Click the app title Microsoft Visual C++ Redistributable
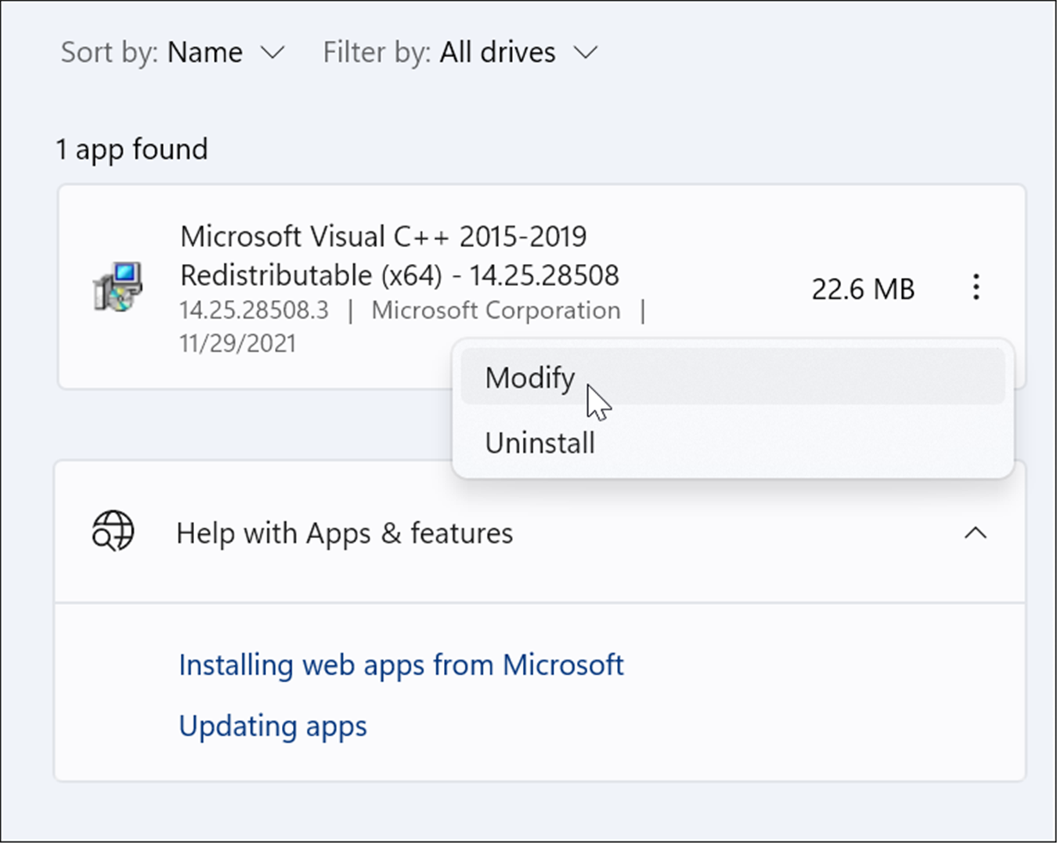The height and width of the screenshot is (843, 1057). point(399,255)
